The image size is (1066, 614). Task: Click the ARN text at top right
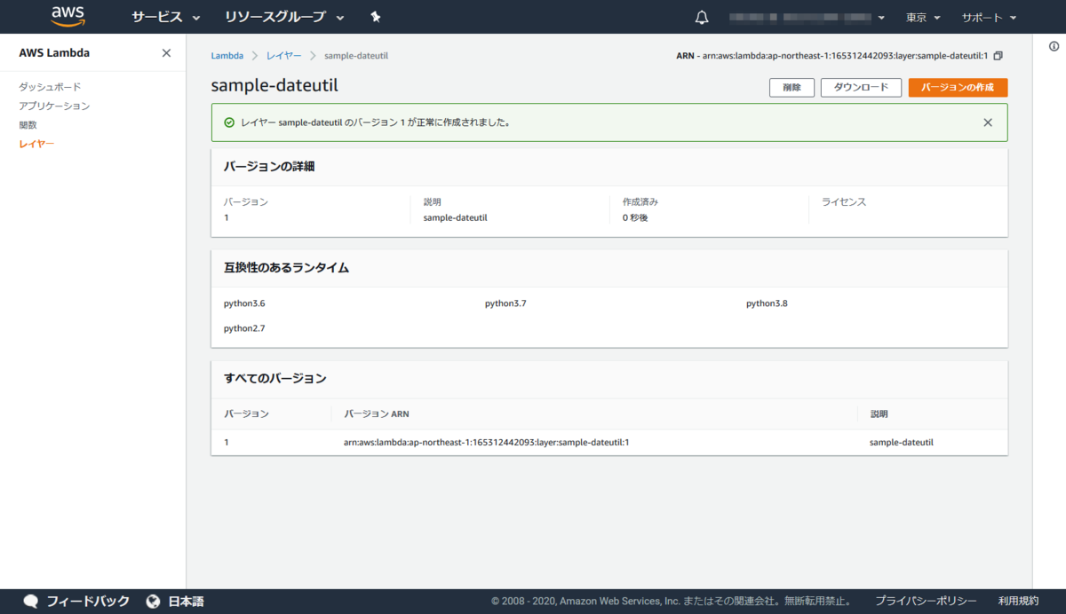click(832, 56)
